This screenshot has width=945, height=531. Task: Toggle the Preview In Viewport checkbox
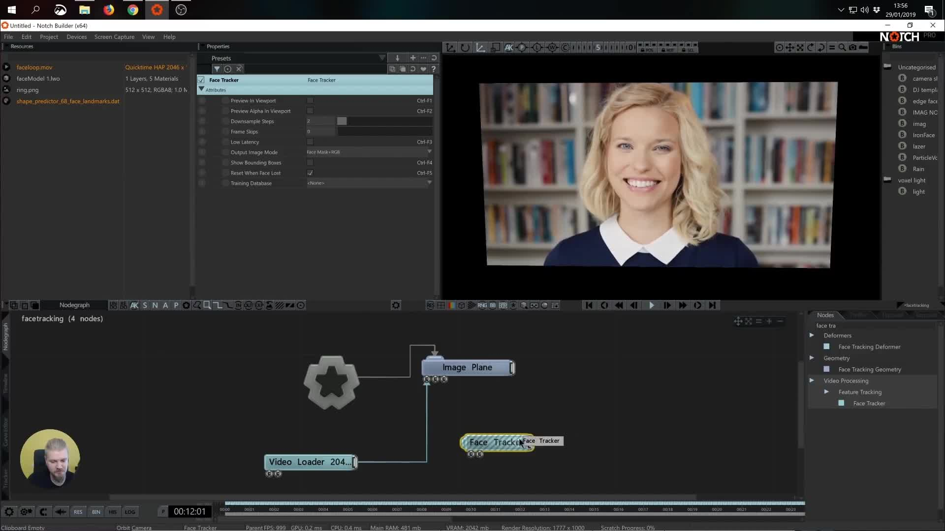310,100
